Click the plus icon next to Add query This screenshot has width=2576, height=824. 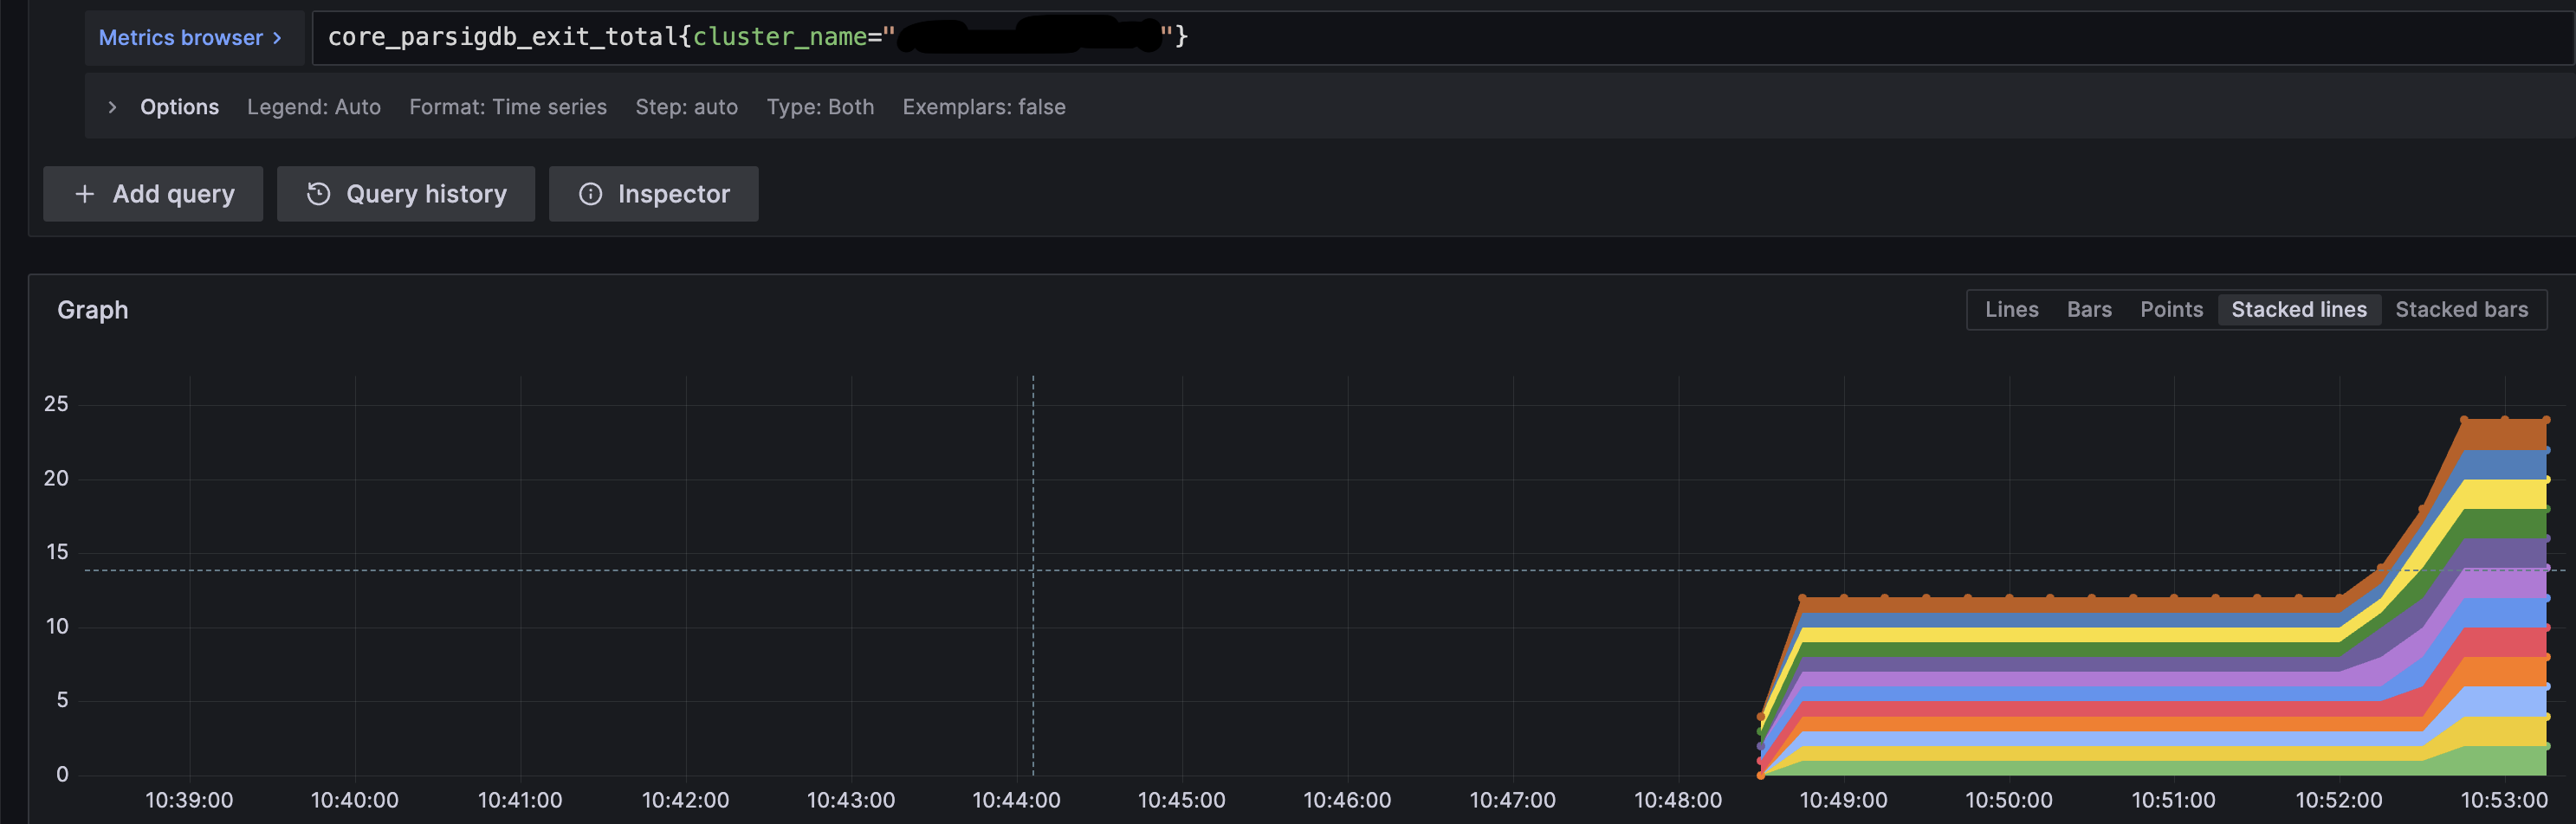coord(85,194)
